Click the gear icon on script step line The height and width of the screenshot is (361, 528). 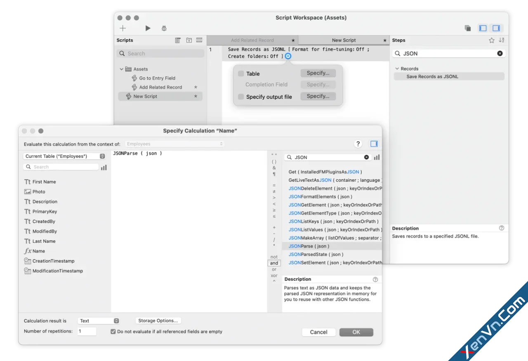288,56
